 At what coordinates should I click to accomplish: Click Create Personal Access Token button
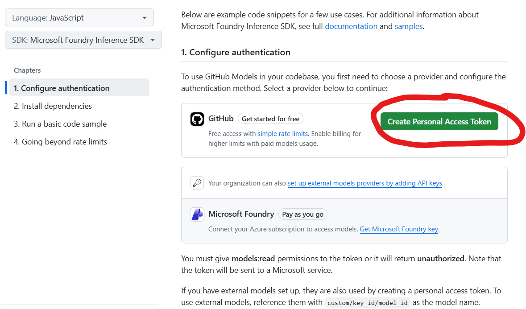point(439,121)
